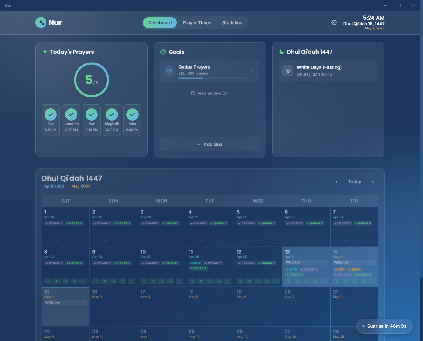The image size is (423, 341).
Task: Expand the Qadaa Prayers goal chevron
Action: (x=253, y=71)
